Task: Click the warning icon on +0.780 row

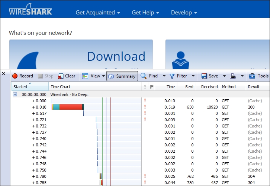Action: [x=145, y=176]
